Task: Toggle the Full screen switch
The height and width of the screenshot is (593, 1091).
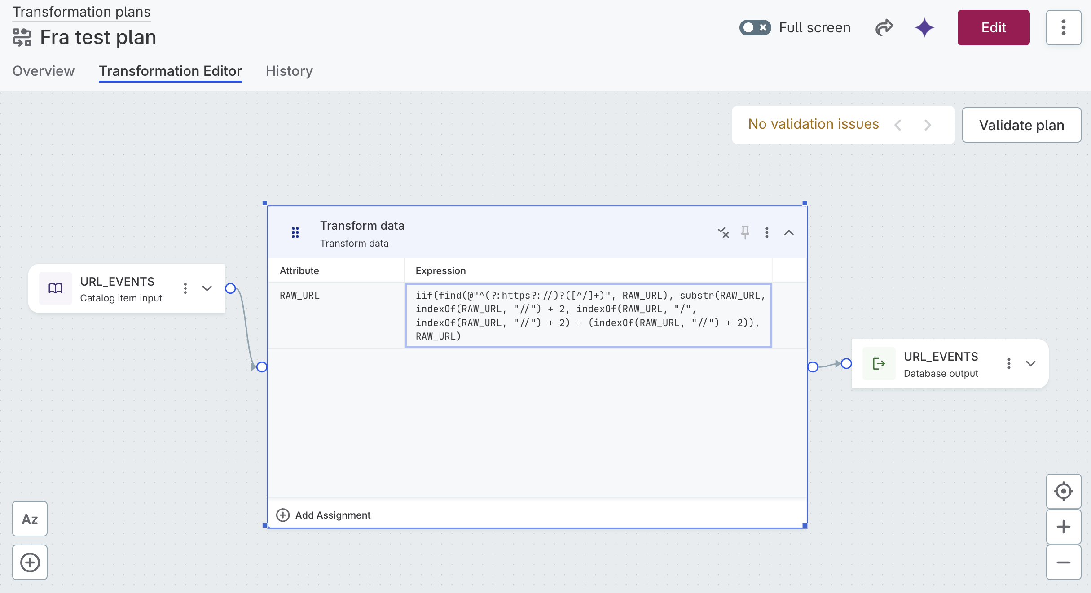Action: coord(755,28)
